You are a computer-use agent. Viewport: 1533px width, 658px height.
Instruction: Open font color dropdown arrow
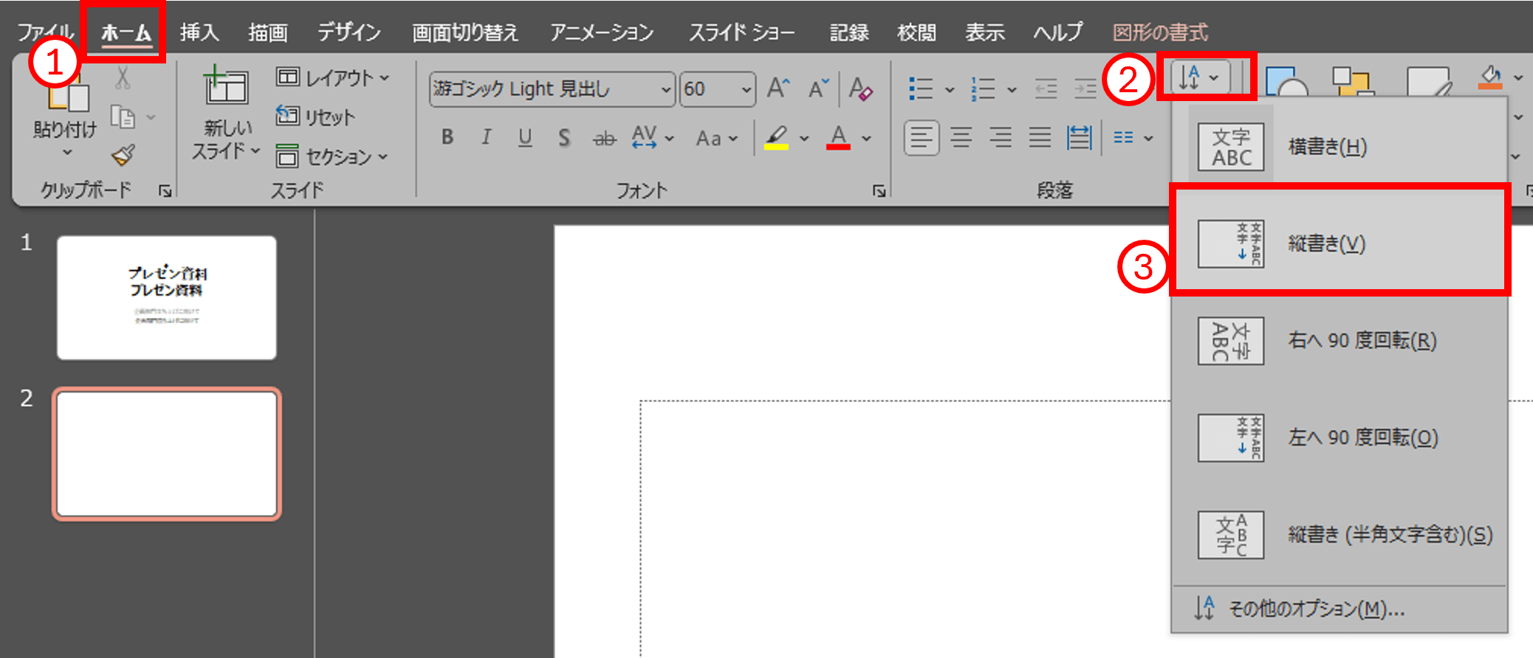click(867, 138)
